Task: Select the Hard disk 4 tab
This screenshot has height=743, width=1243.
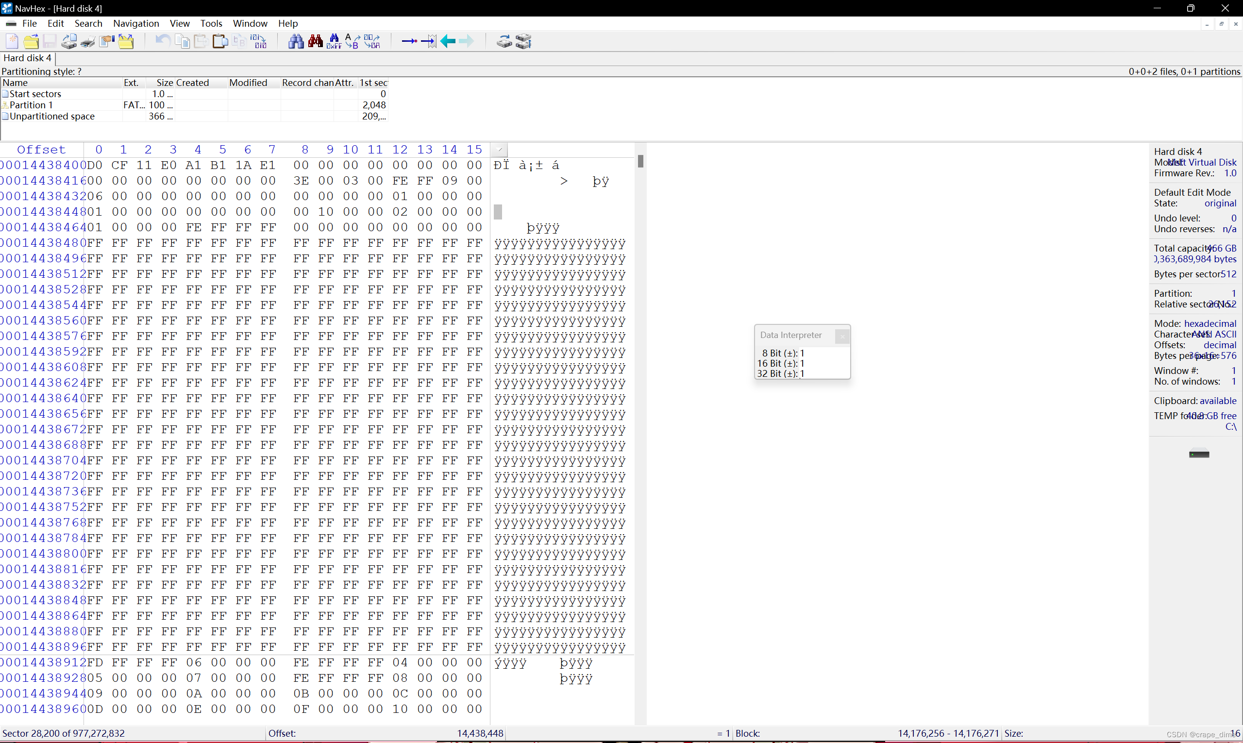Action: point(27,58)
